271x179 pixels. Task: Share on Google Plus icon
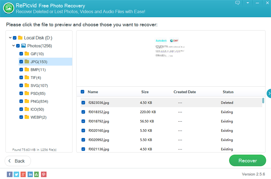point(23,174)
